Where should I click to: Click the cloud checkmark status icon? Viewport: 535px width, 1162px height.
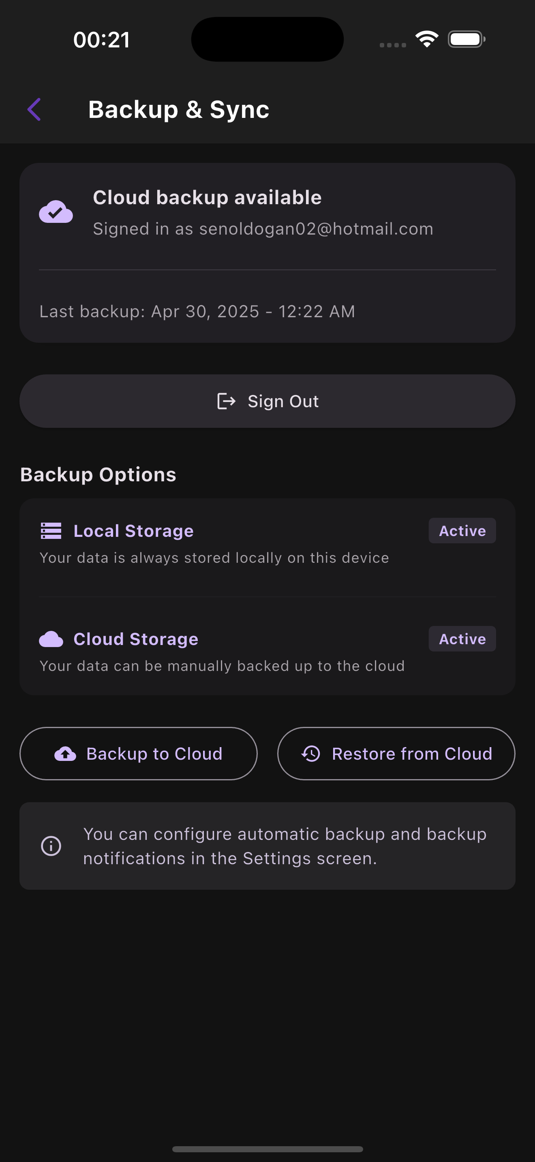56,212
